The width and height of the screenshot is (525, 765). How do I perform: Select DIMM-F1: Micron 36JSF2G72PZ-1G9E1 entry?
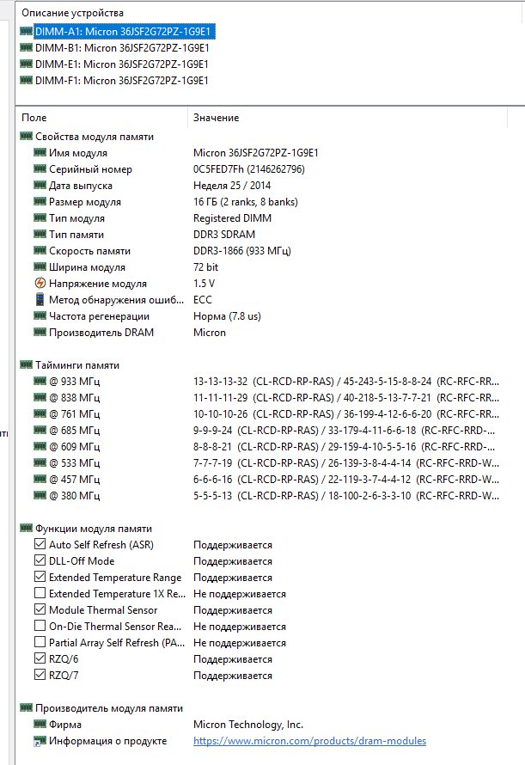tap(122, 81)
